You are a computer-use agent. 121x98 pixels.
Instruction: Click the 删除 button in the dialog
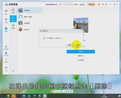[70, 45]
